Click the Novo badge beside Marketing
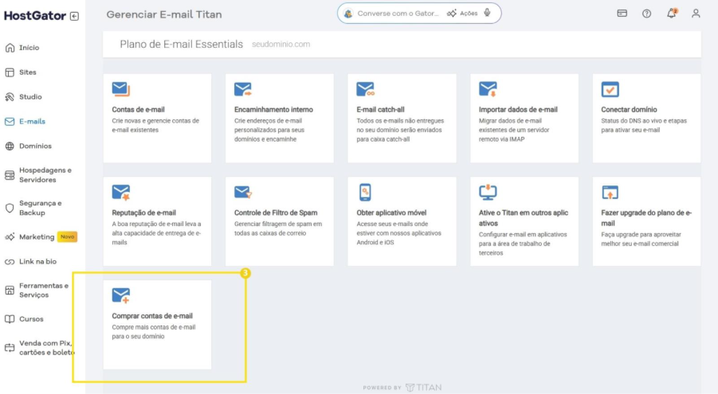 click(x=67, y=236)
